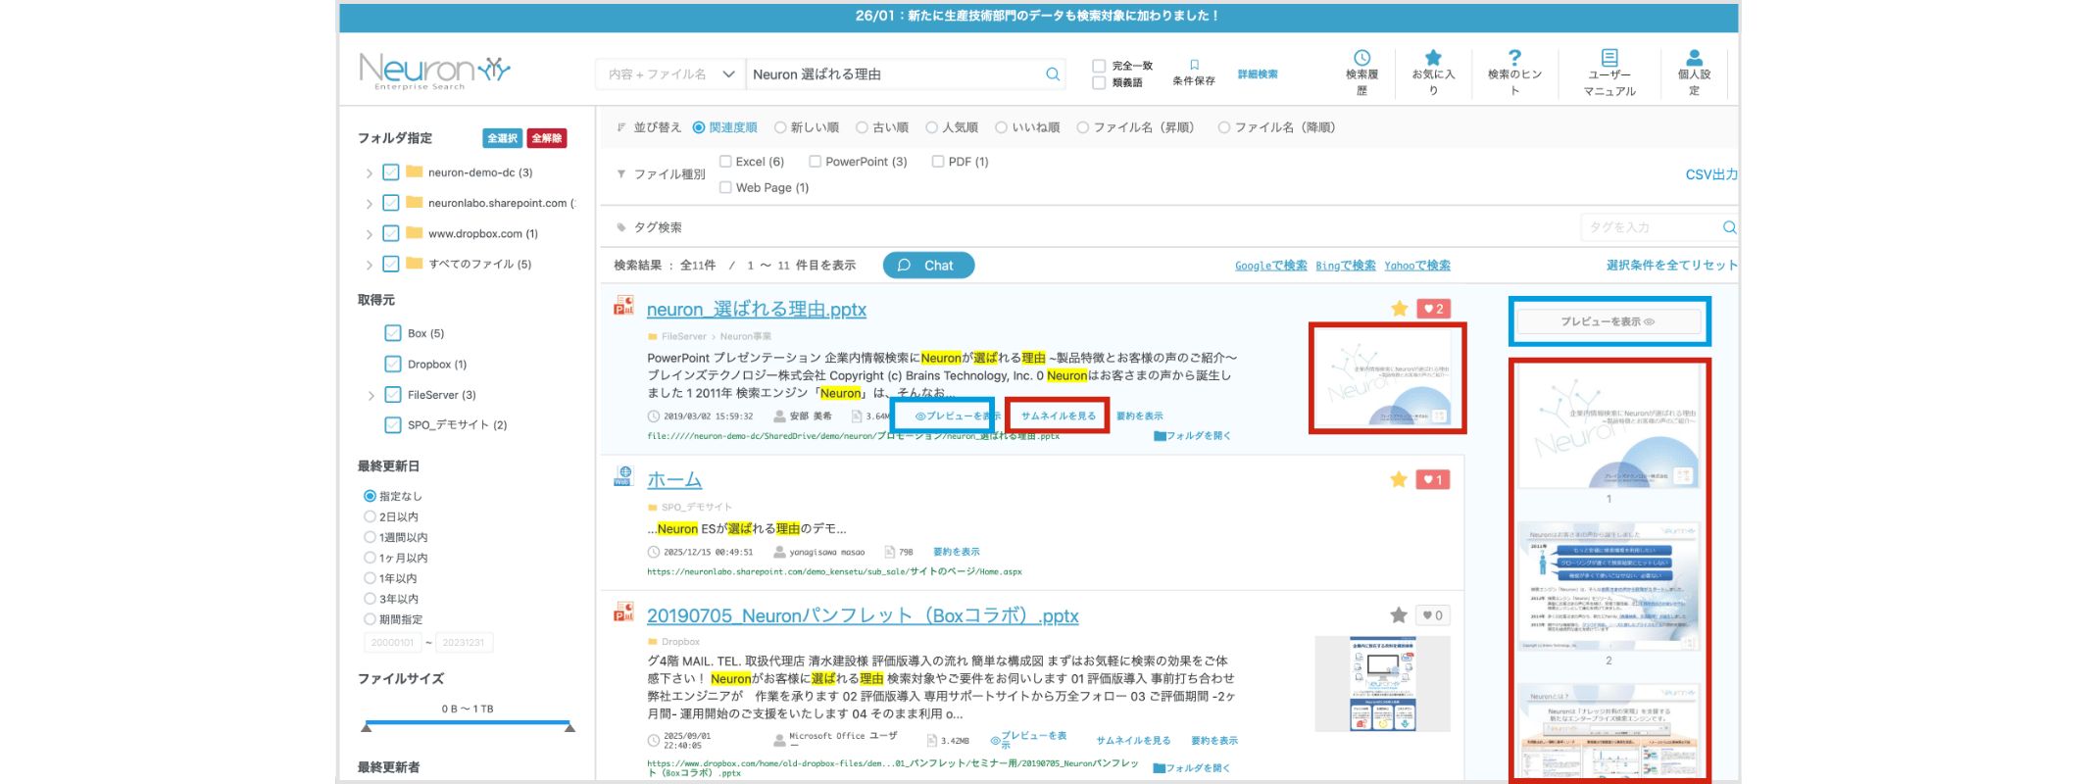Viewport: 2078px width, 784px height.
Task: Click the PowerPoint file icon beside 20190705_Neuronパンフレット
Action: (623, 612)
